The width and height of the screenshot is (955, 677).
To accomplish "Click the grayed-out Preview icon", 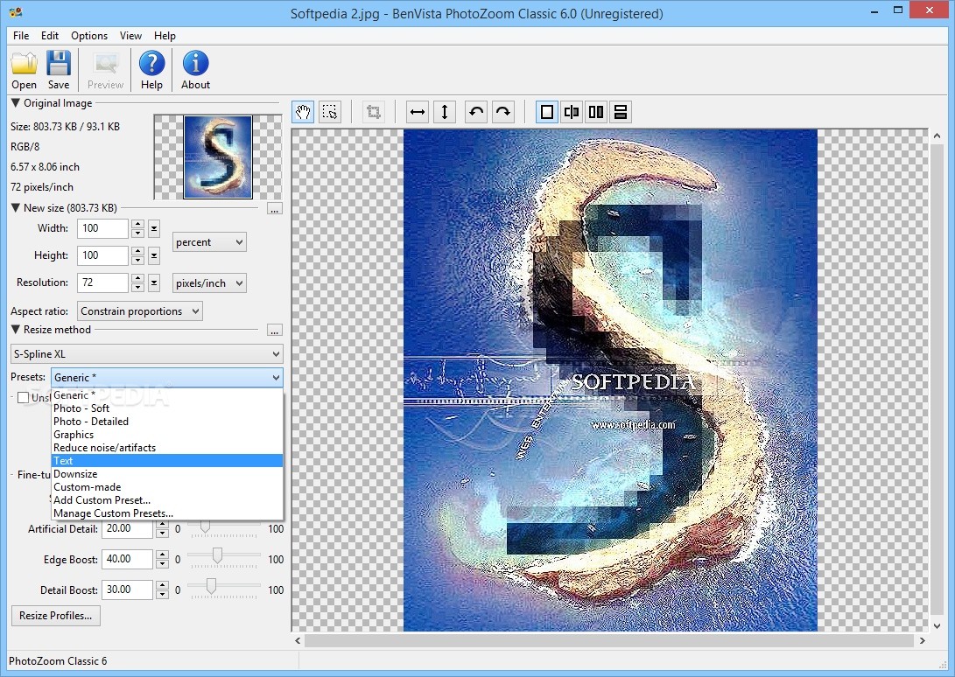I will pyautogui.click(x=105, y=63).
